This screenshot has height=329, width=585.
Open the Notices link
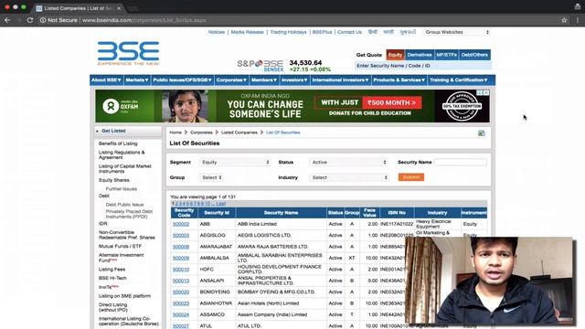tap(217, 32)
